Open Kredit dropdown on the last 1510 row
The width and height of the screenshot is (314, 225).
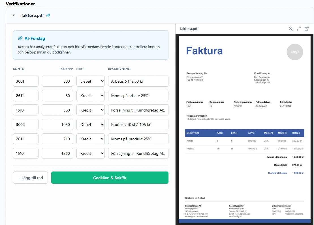[91, 153]
